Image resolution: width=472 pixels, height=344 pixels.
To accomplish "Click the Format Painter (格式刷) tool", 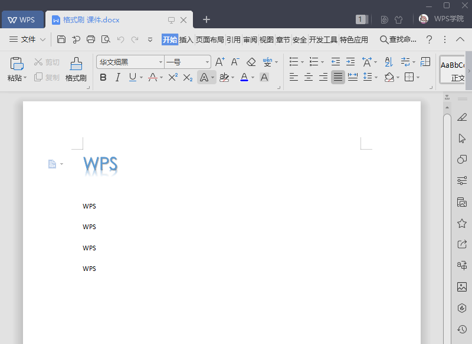I will tap(76, 69).
